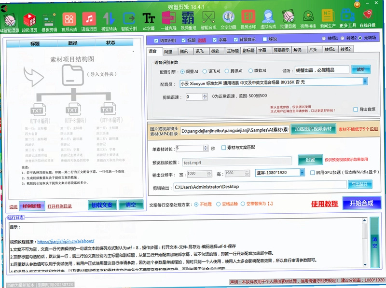Click the 剪辑语速 spinner arrows
Screen dimensions: 386x288
coord(205,96)
